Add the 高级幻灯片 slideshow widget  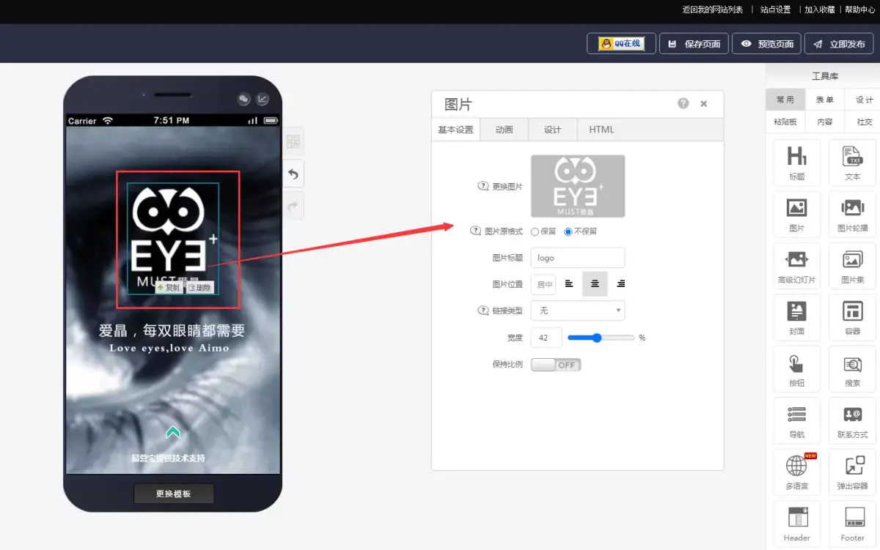click(796, 266)
